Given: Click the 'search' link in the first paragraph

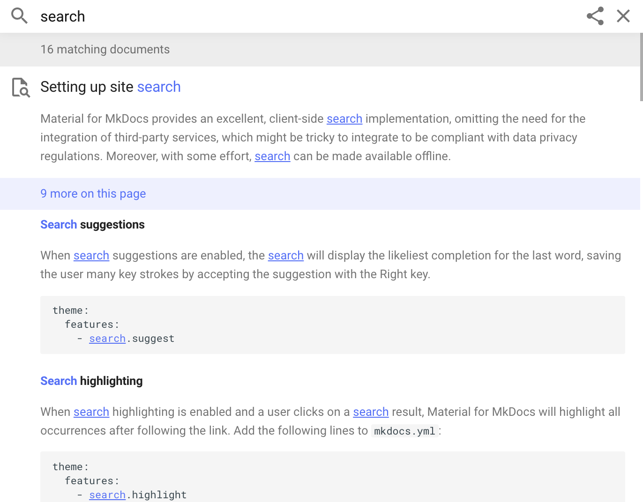Looking at the screenshot, I should tap(344, 118).
